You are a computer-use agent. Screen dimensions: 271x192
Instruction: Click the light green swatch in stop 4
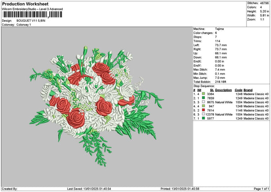[203, 106]
